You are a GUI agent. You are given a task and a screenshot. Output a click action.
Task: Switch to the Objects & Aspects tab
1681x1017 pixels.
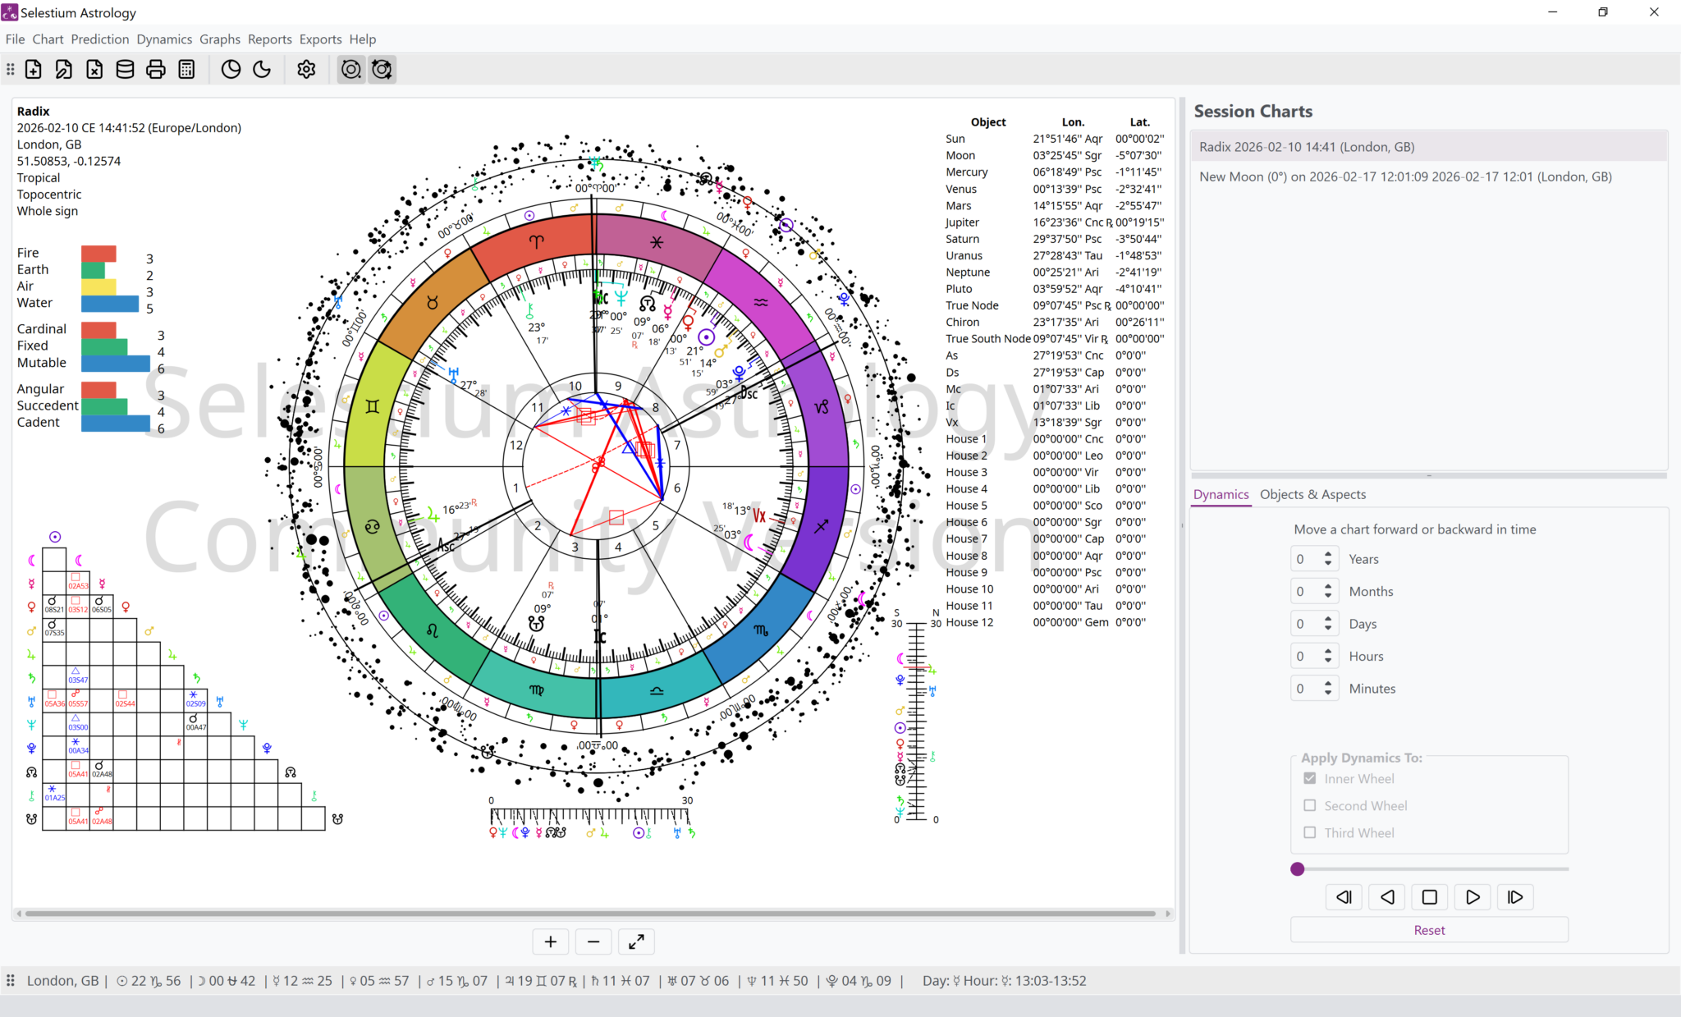coord(1312,494)
